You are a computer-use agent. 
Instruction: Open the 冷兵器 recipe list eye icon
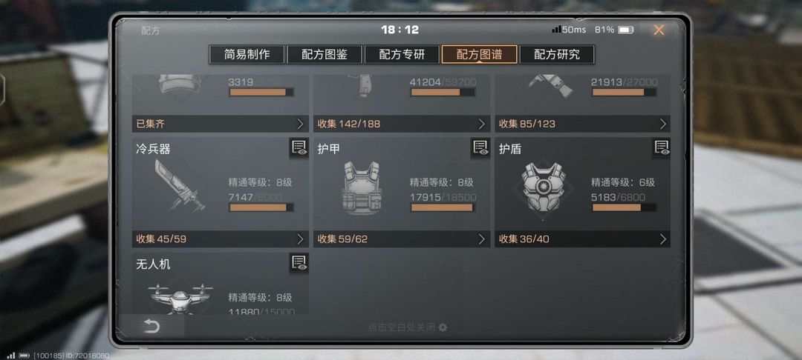299,148
